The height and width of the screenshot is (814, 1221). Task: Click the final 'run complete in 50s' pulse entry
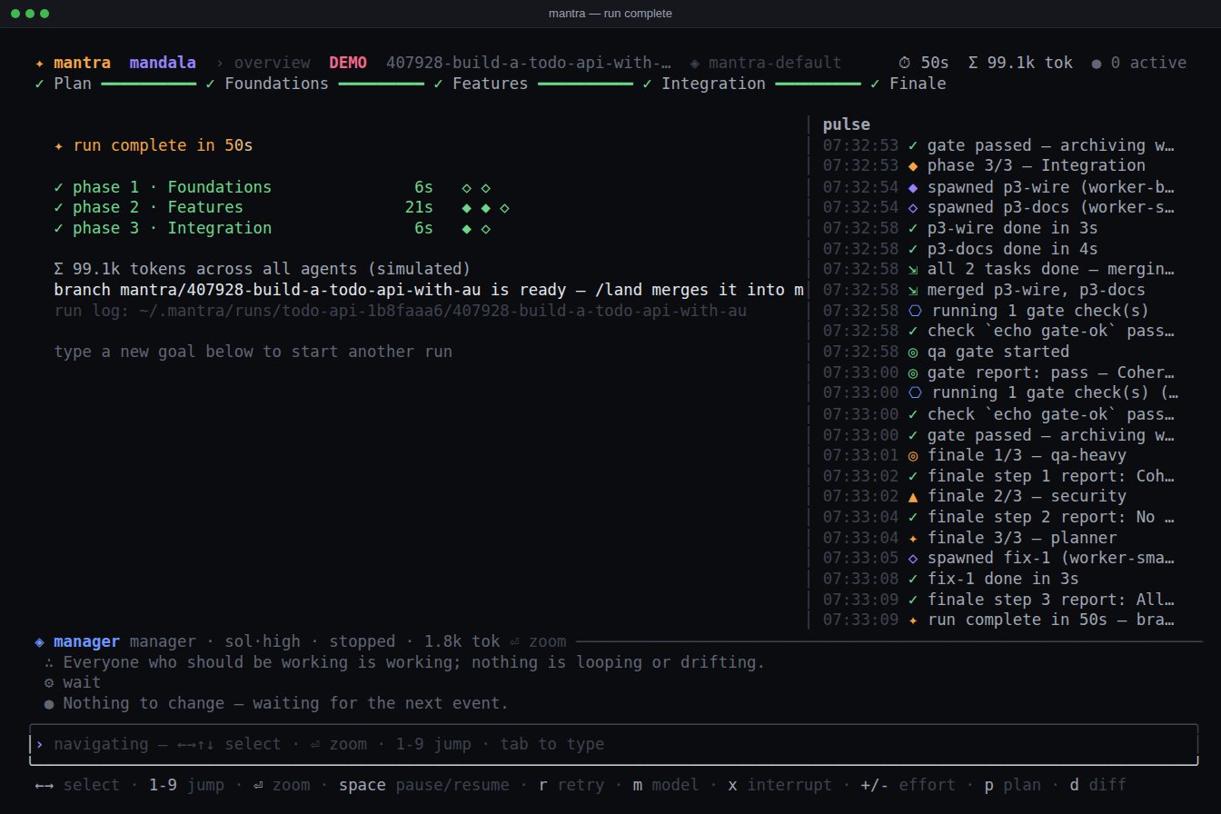(x=1000, y=620)
